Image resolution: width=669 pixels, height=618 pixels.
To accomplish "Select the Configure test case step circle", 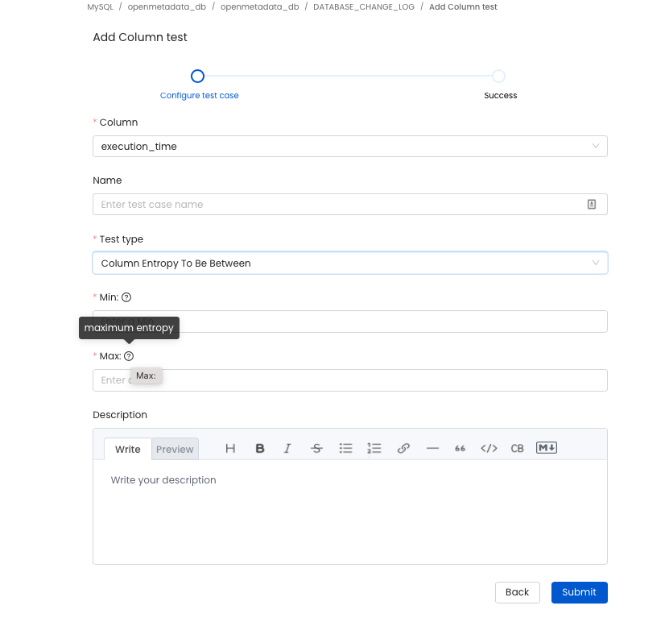I will [x=197, y=76].
